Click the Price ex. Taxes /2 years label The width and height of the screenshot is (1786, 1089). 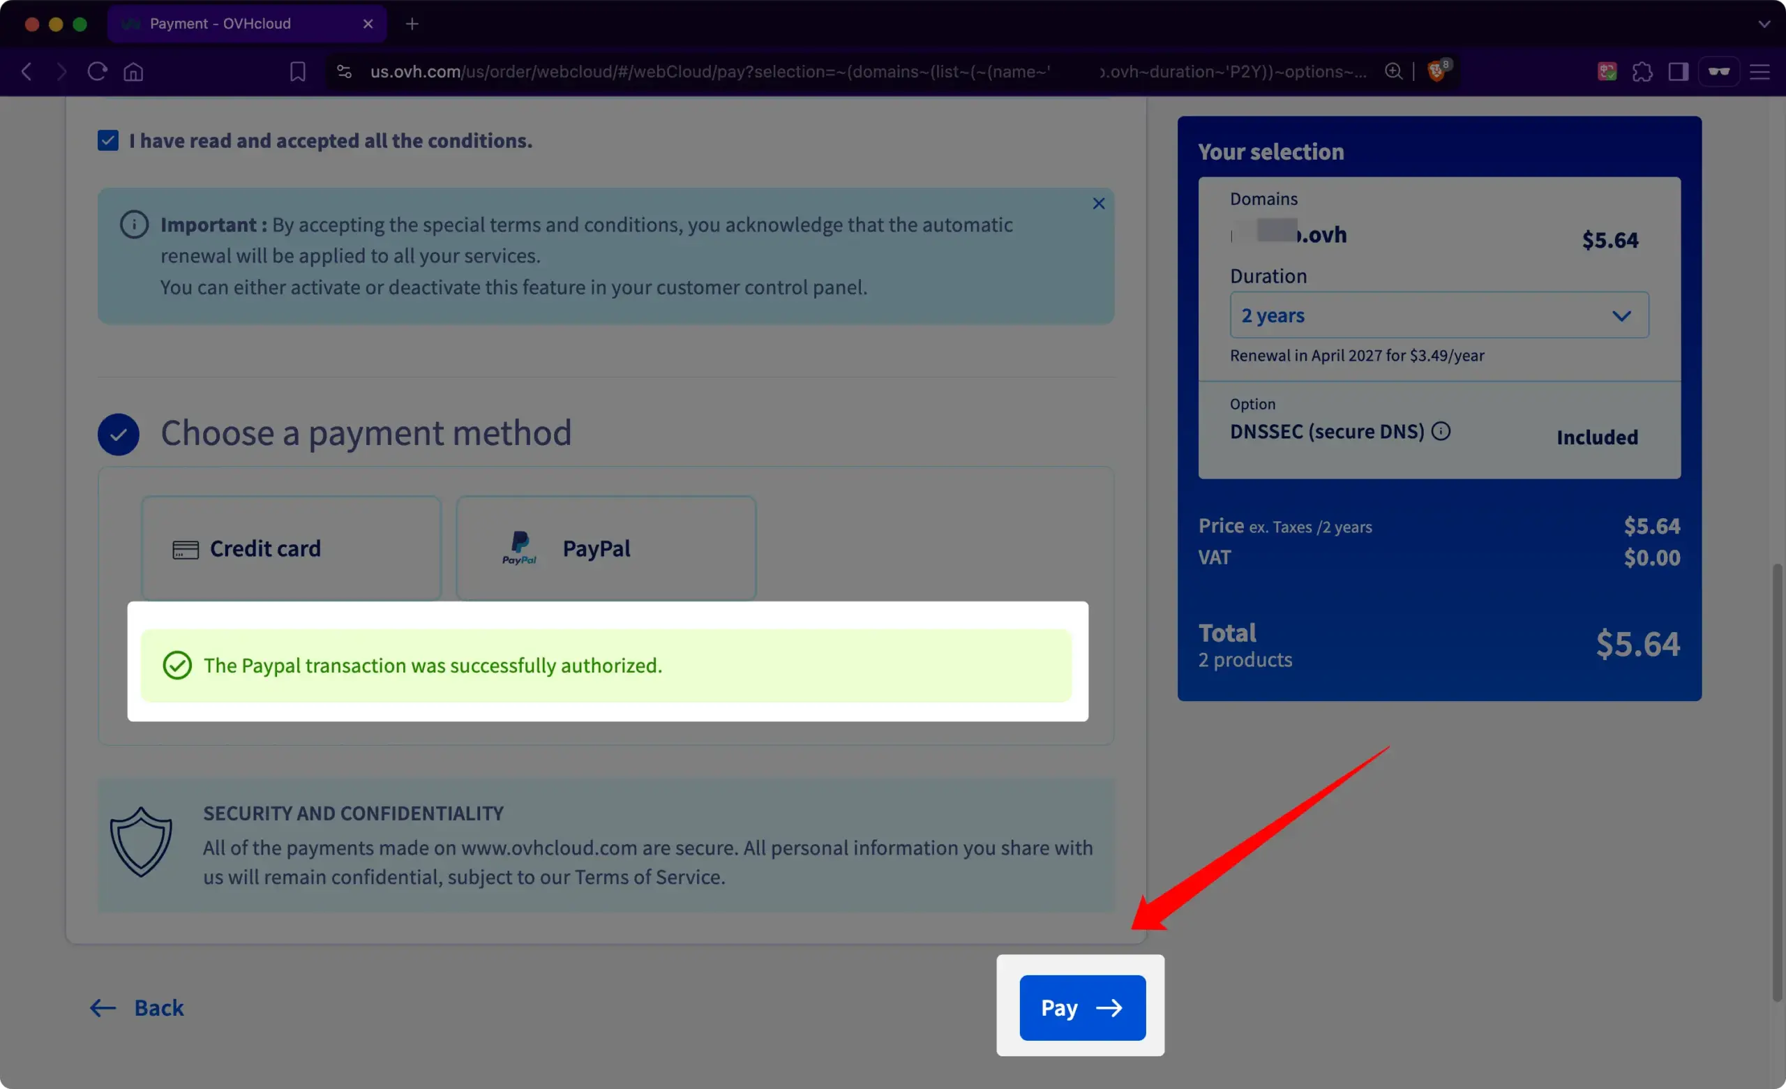point(1284,525)
